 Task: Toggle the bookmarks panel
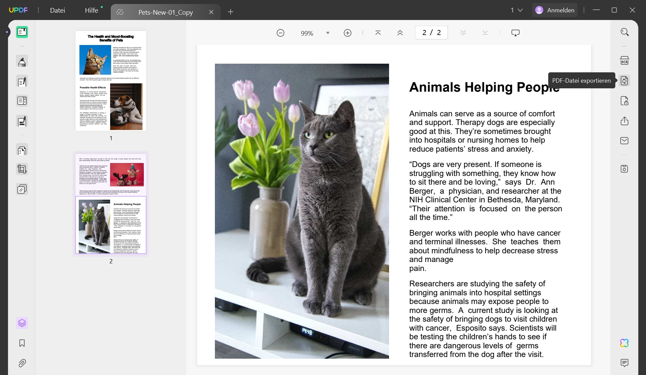[x=22, y=343]
